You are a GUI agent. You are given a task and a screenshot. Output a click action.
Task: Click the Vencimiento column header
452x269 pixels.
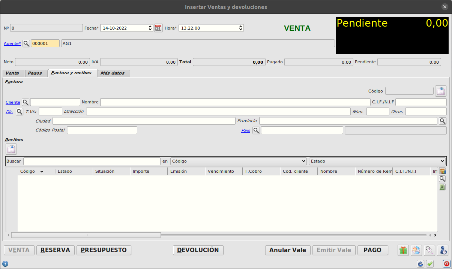224,172
